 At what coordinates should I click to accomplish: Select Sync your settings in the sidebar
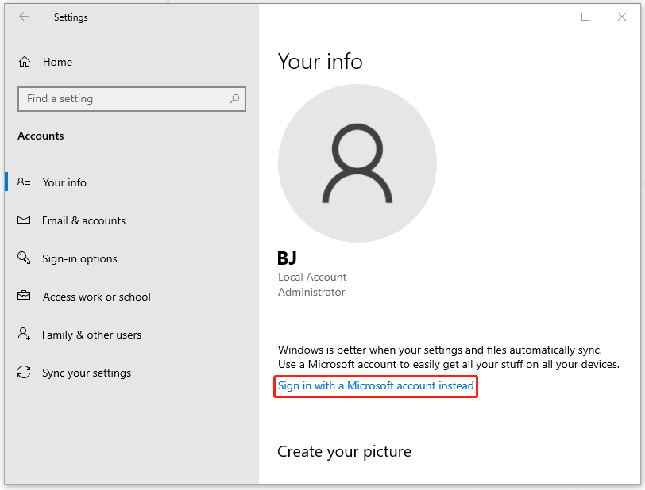pos(87,373)
